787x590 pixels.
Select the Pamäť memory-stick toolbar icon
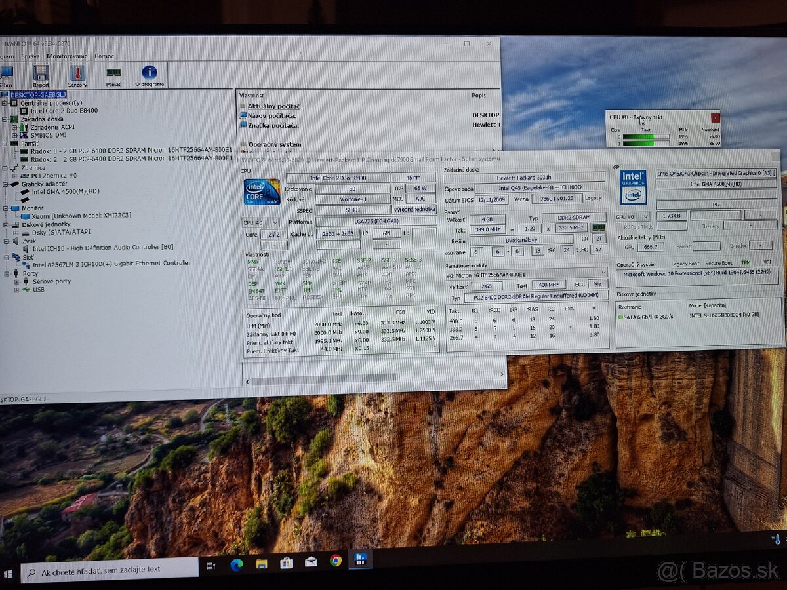(x=114, y=73)
